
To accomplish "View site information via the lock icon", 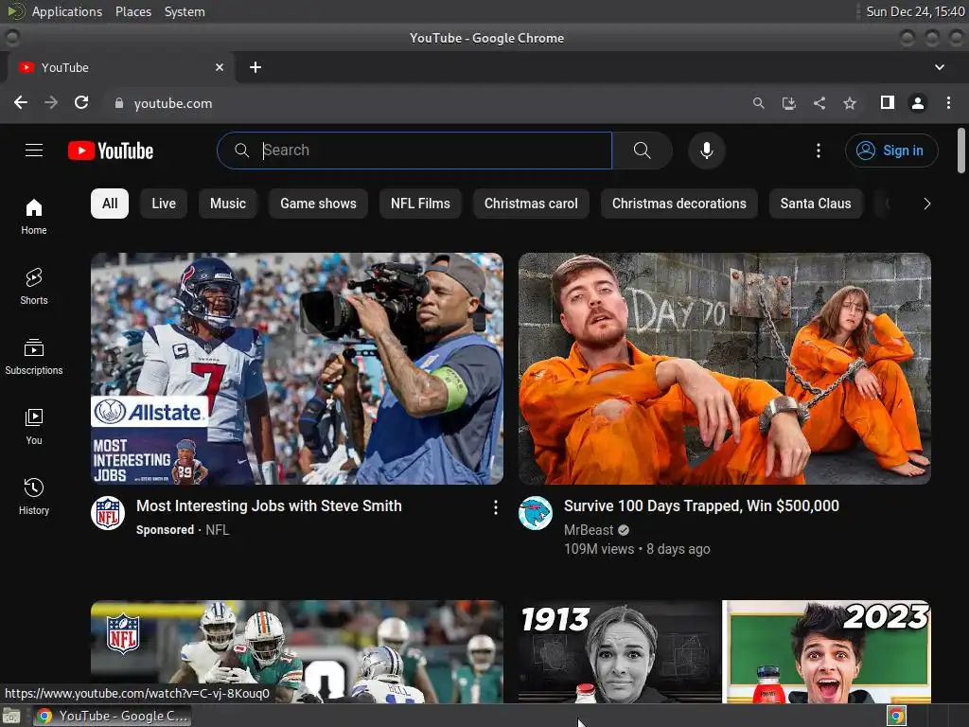I will [119, 103].
